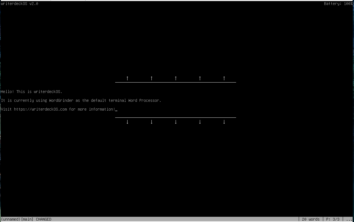Click the CHANGED status indicator

point(43,219)
